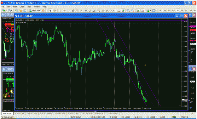Select the W1 timeframe

point(191,11)
